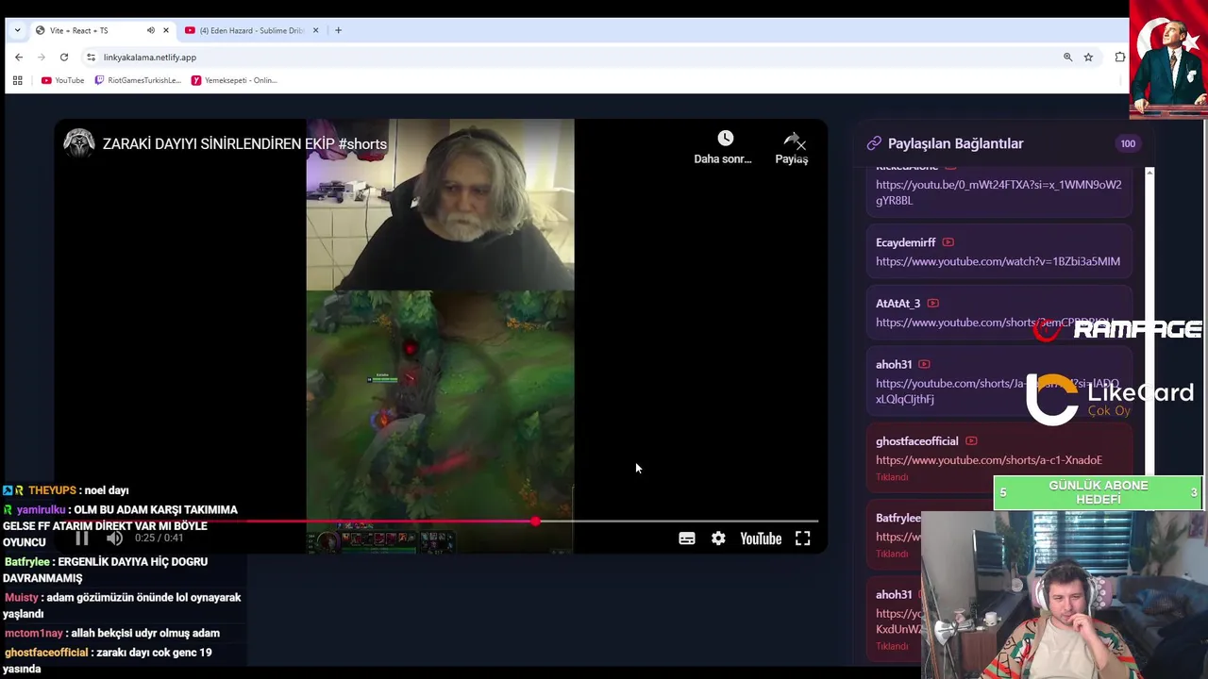
Task: Click the Ecaydemirff username
Action: click(906, 242)
